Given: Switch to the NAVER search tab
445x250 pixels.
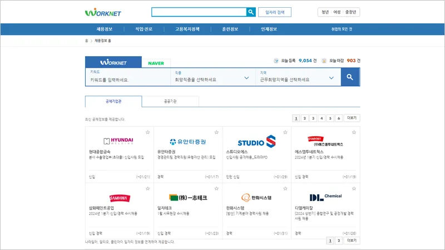Looking at the screenshot, I should coord(156,63).
